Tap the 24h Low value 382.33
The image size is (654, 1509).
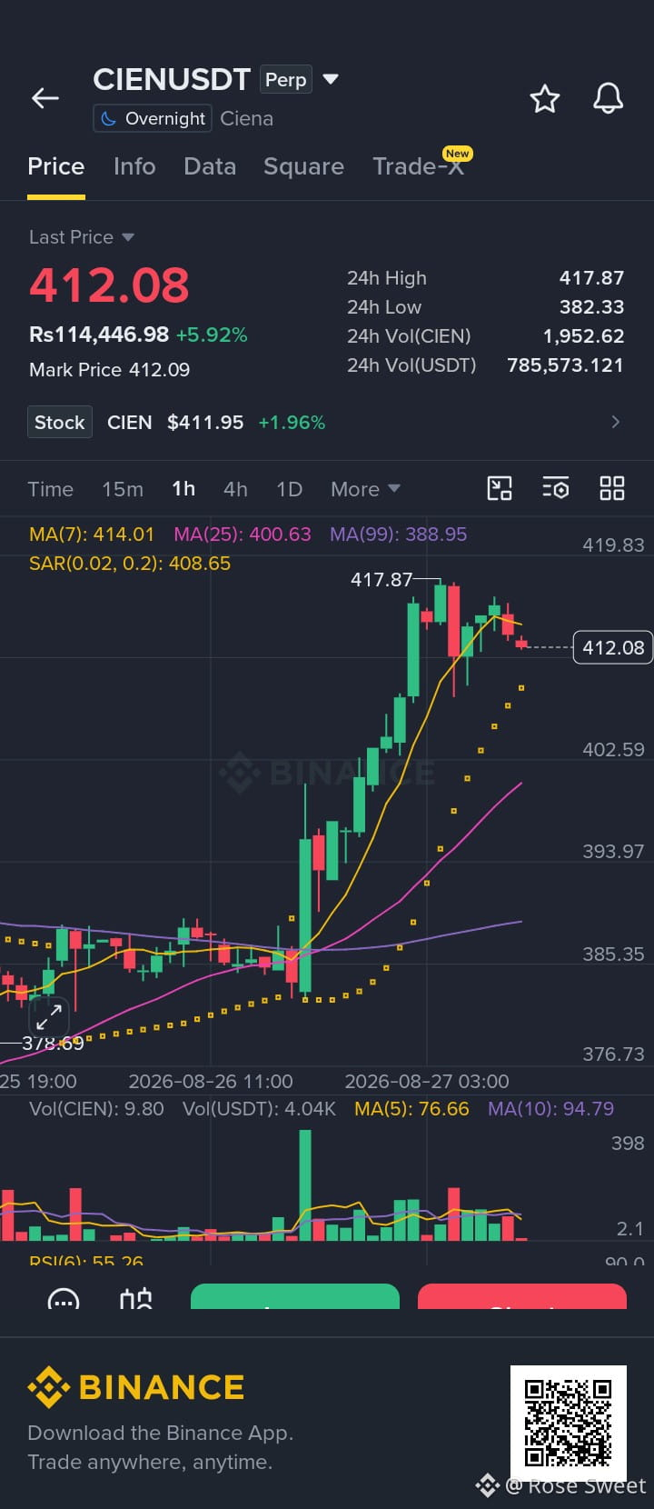[591, 307]
